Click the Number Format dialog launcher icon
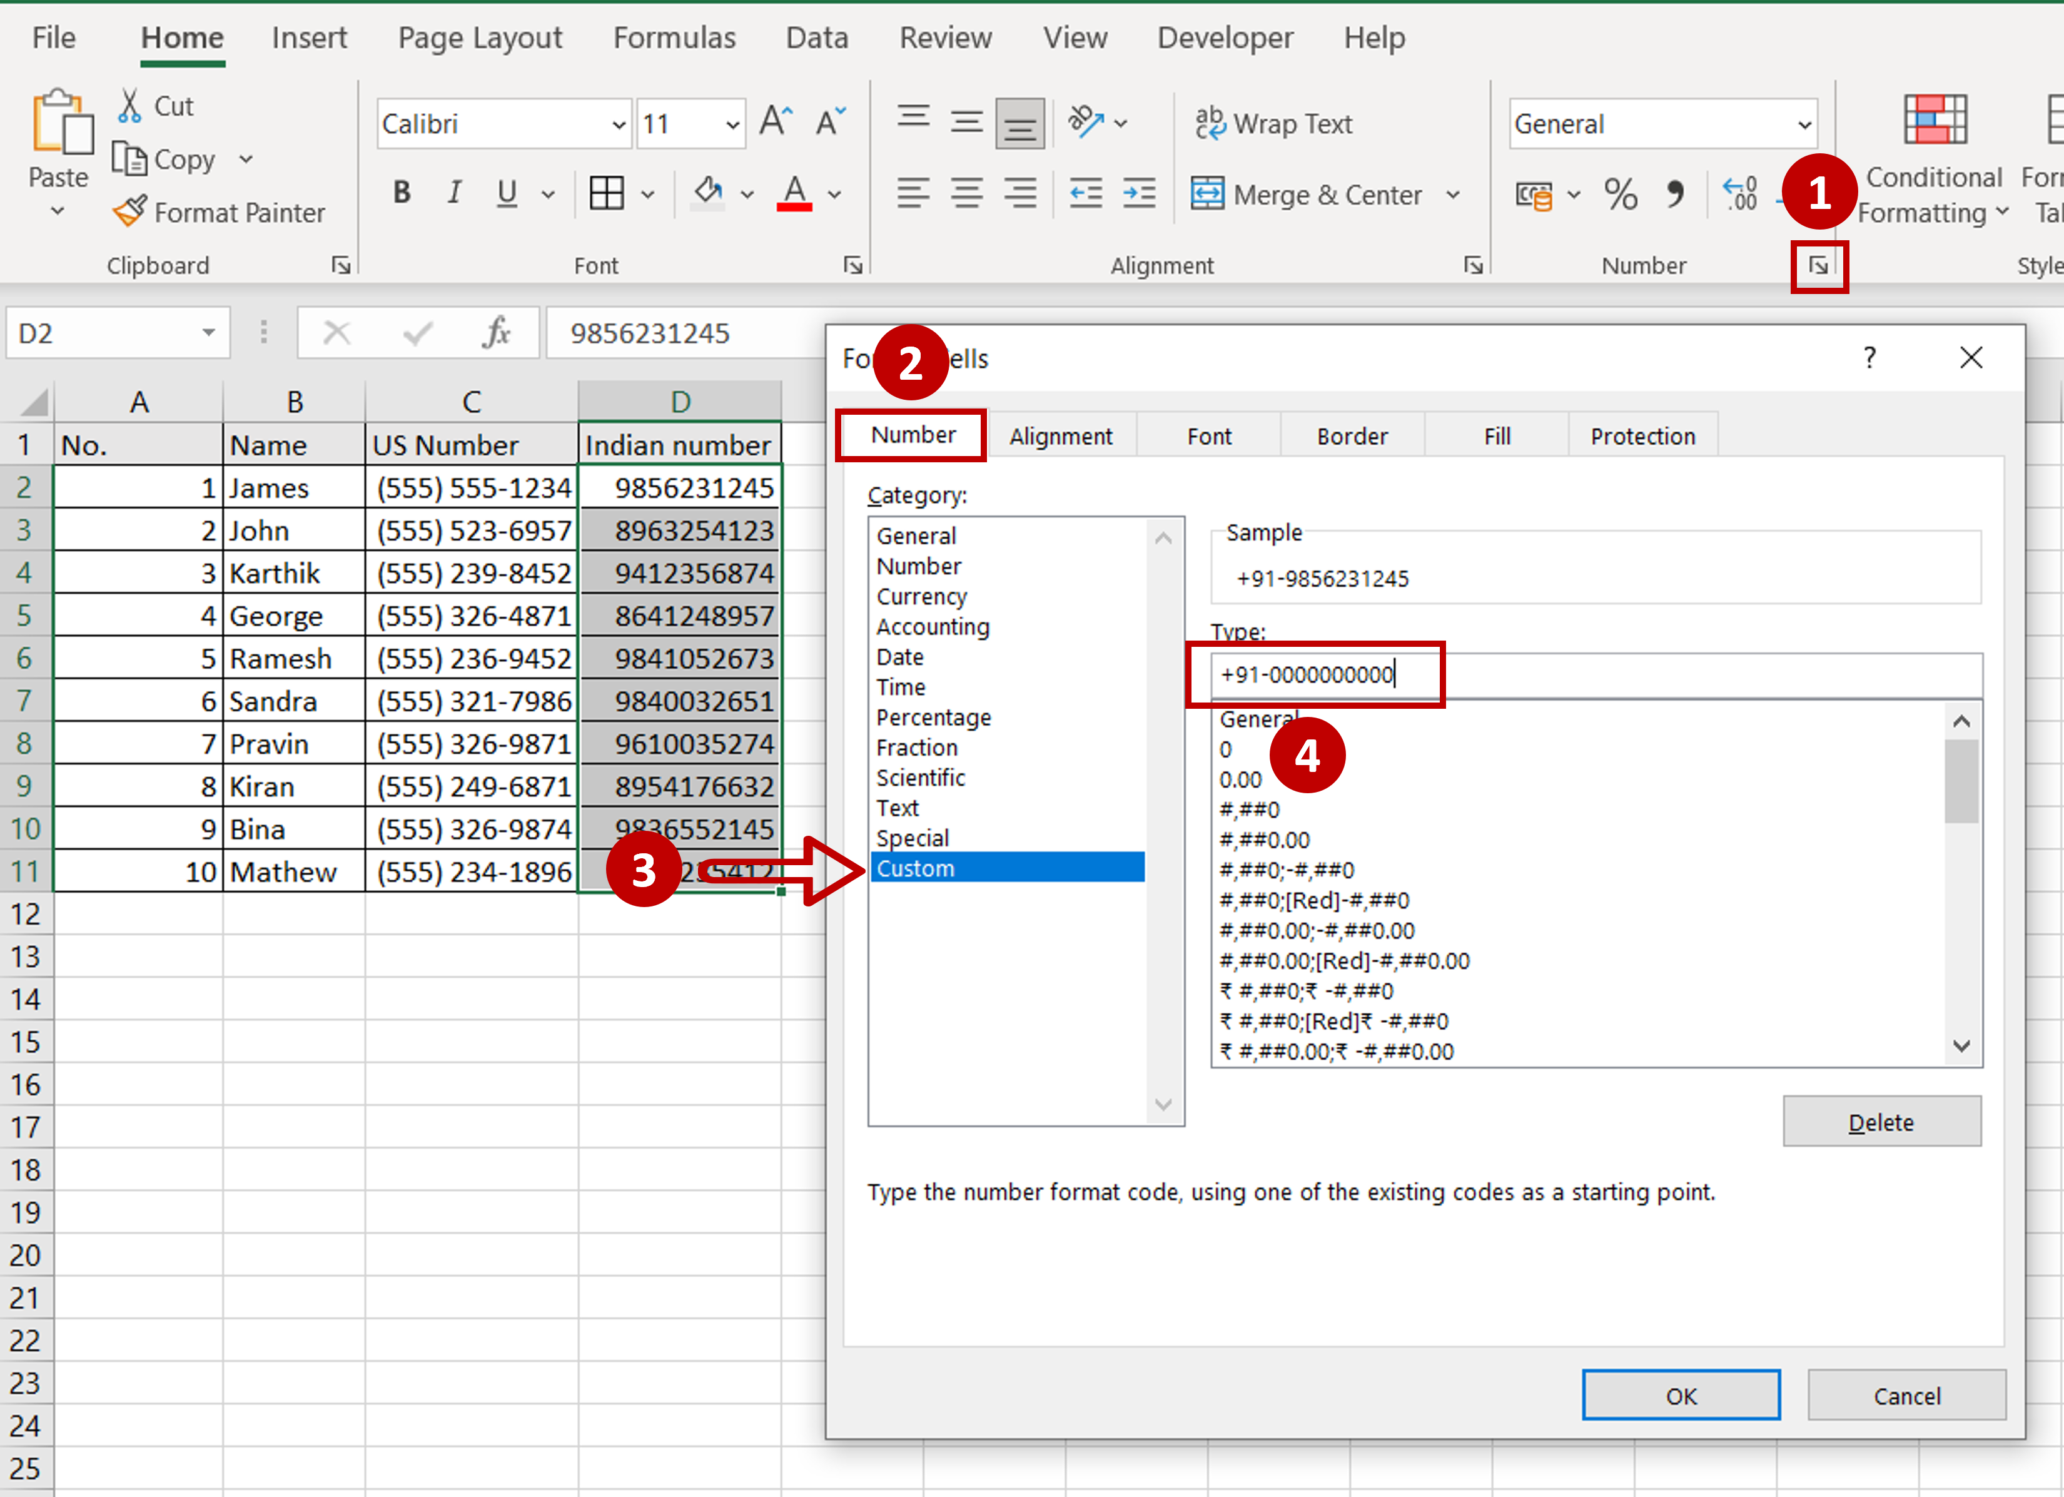This screenshot has height=1497, width=2064. point(1817,263)
